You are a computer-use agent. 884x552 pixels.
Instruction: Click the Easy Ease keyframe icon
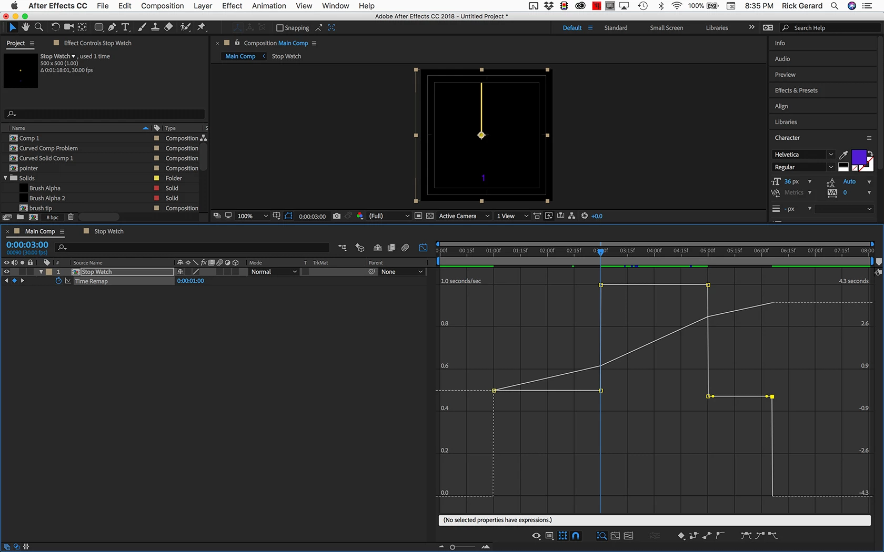click(x=746, y=536)
